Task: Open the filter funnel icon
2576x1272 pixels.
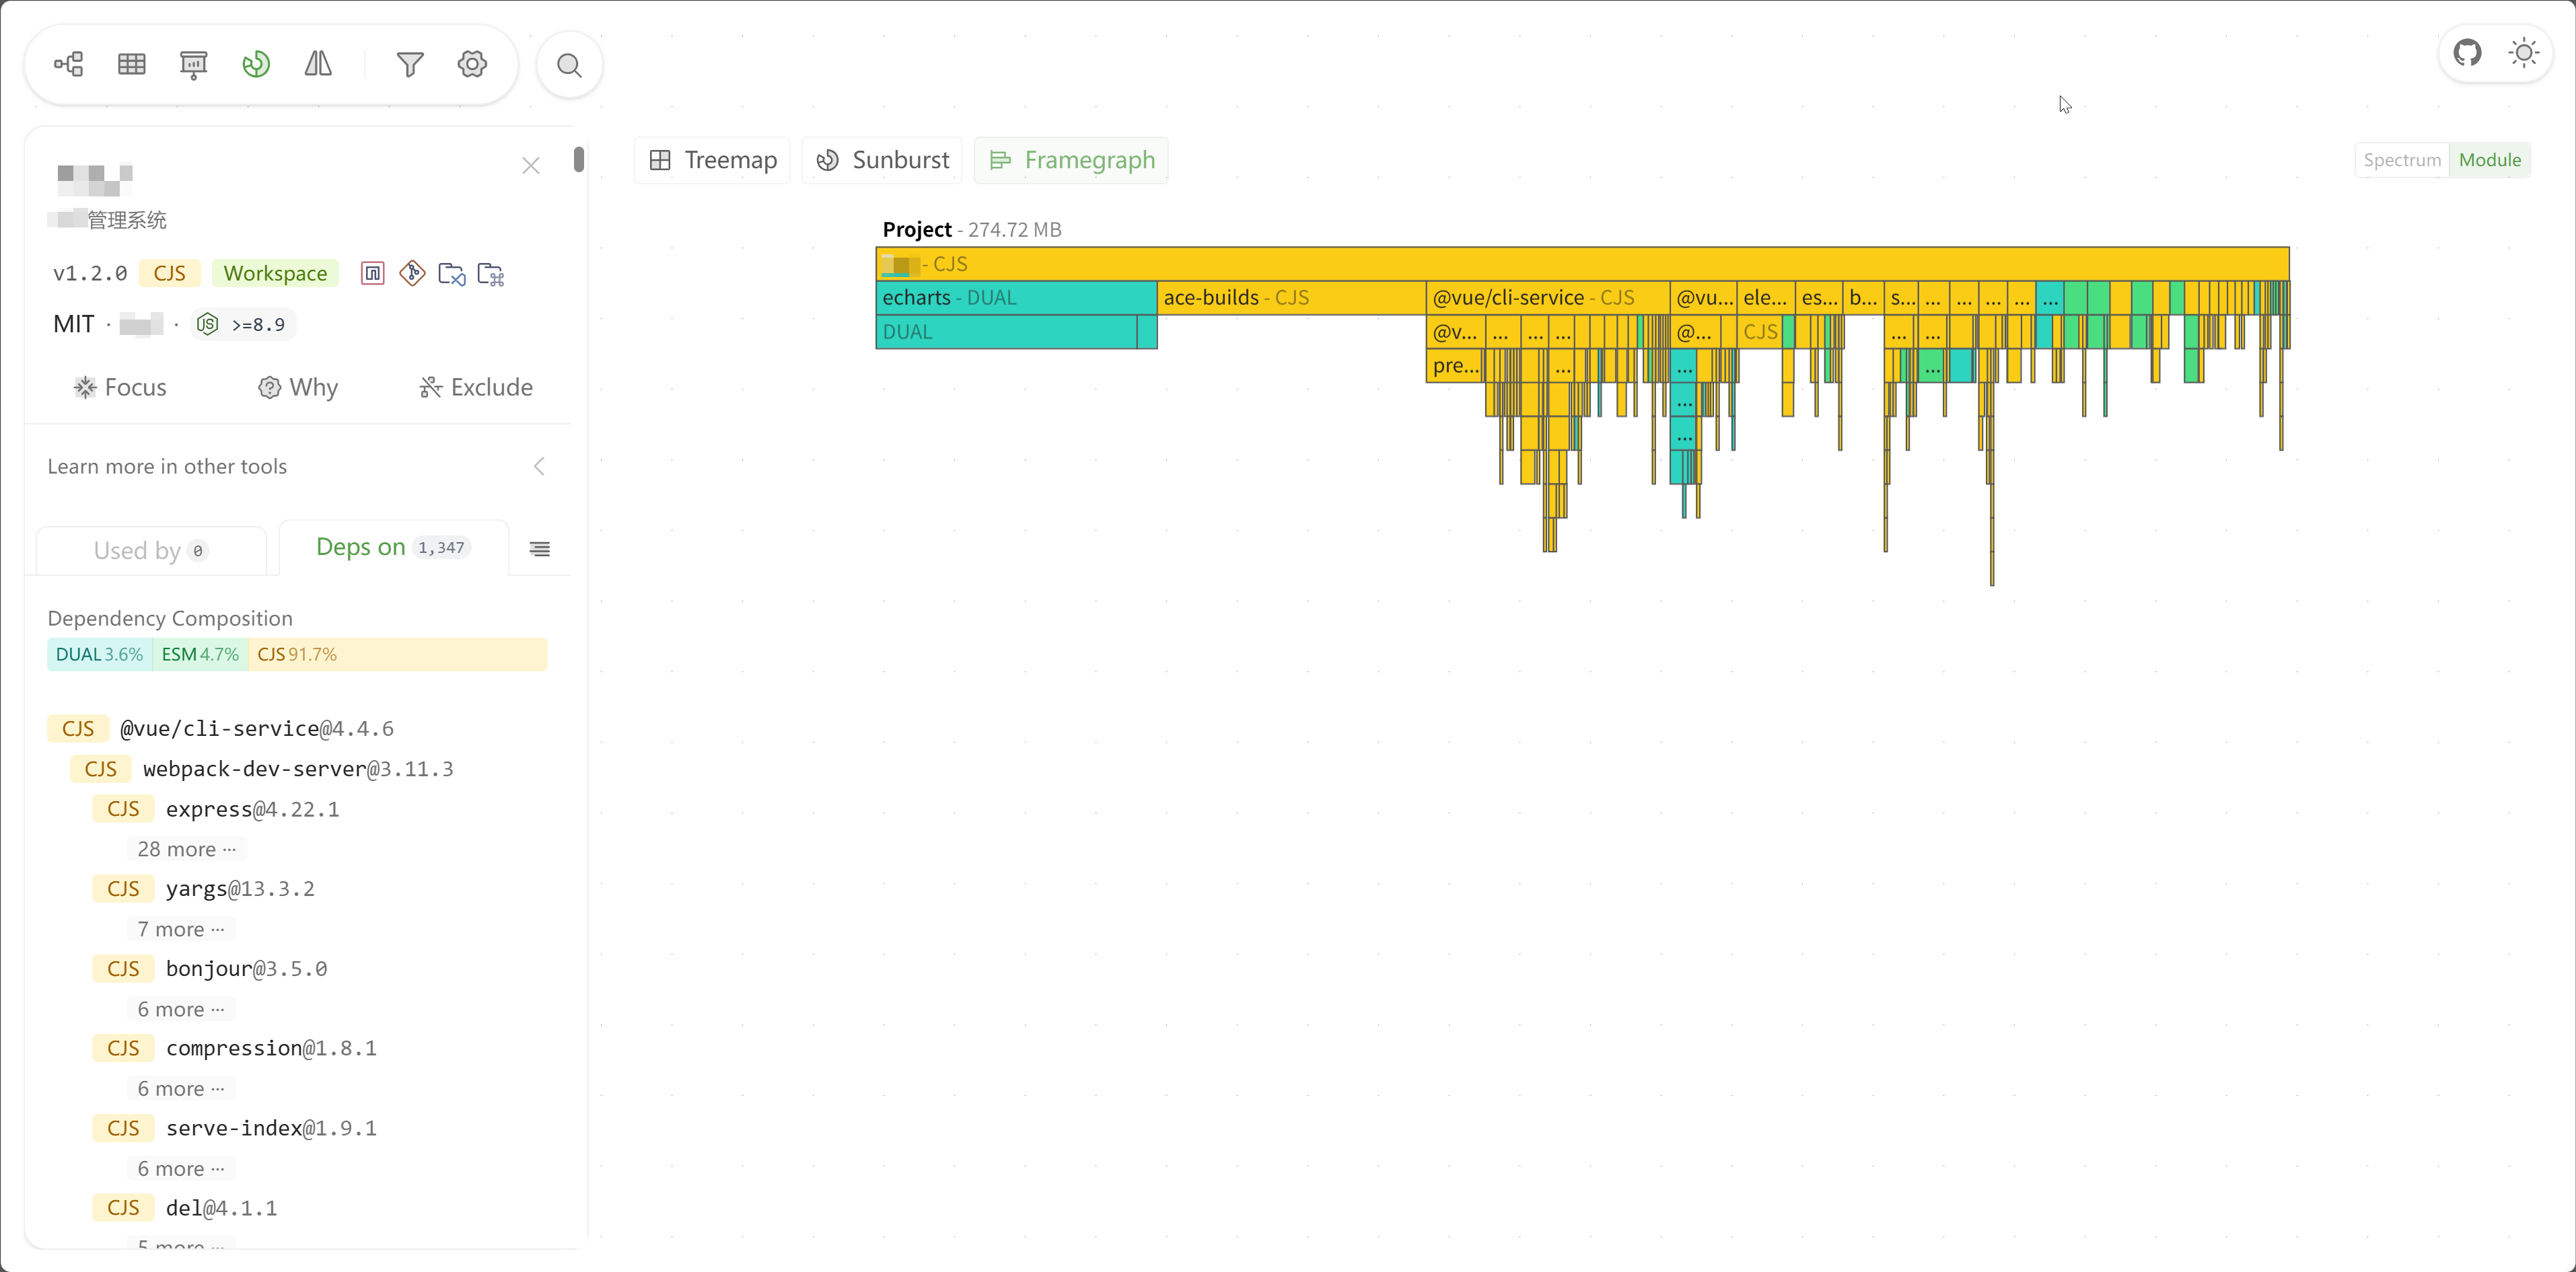Action: (x=410, y=65)
